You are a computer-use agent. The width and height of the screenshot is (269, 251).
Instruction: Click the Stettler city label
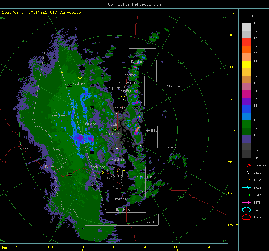pos(174,86)
